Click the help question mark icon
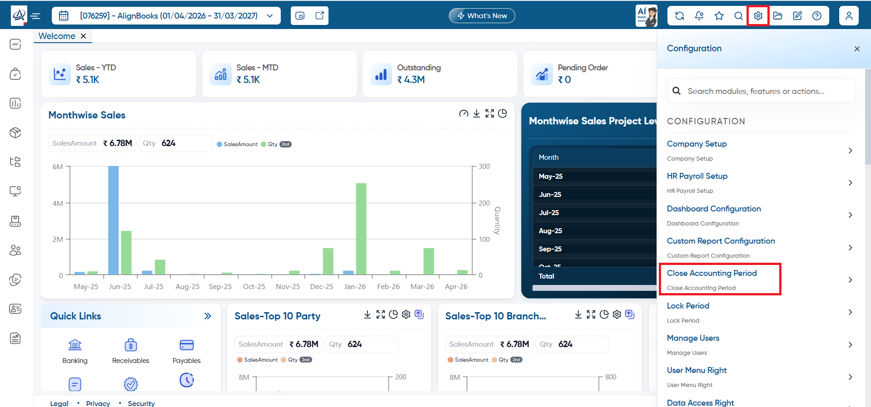871x407 pixels. pos(817,16)
